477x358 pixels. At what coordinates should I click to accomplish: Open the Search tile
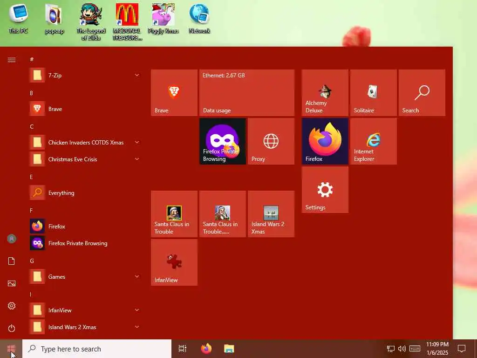[422, 93]
